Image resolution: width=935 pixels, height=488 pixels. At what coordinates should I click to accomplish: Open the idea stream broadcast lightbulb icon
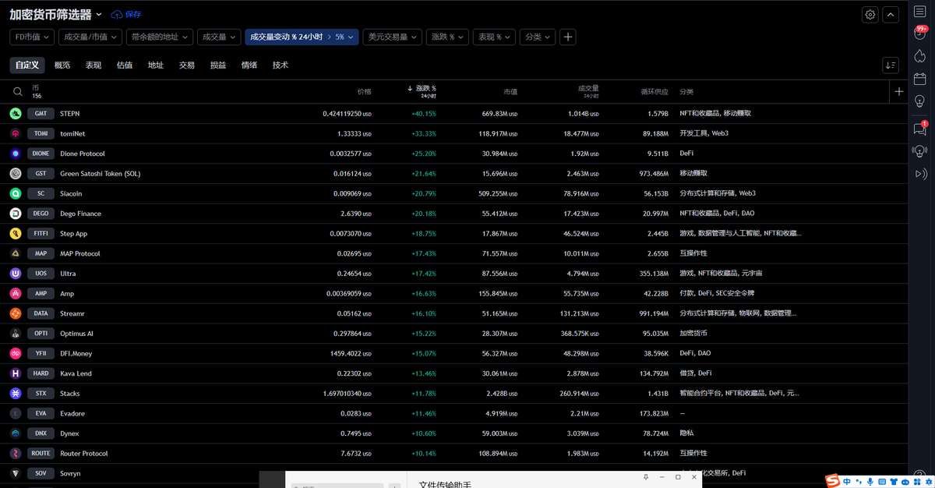pos(919,151)
